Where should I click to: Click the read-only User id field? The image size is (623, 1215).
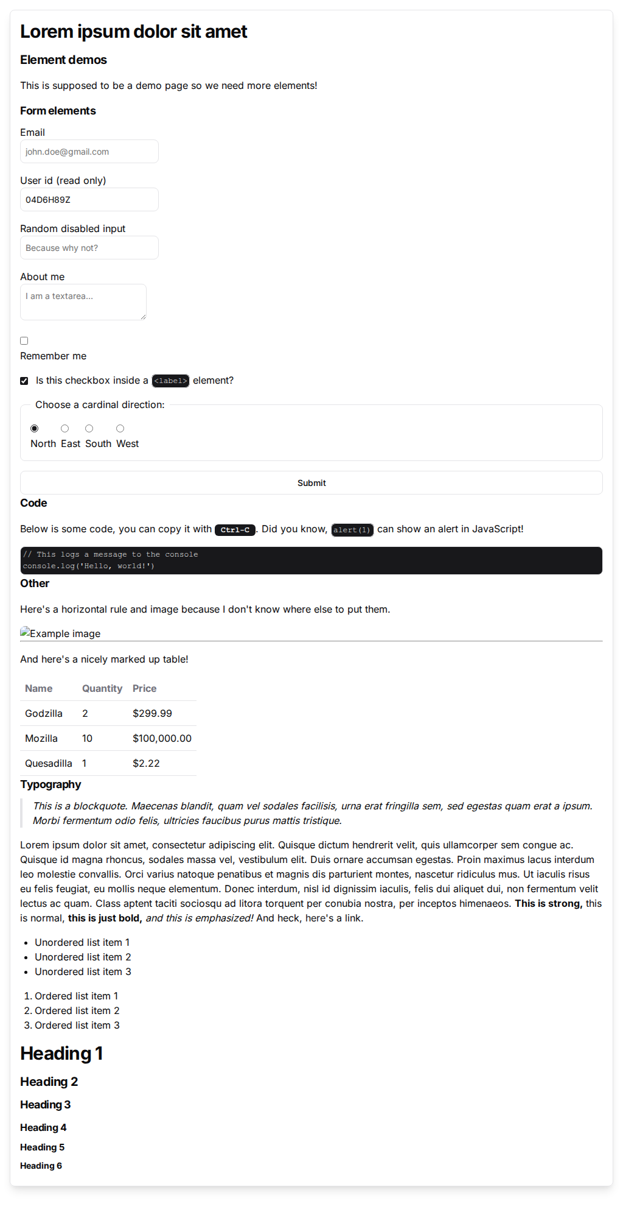pyautogui.click(x=89, y=200)
